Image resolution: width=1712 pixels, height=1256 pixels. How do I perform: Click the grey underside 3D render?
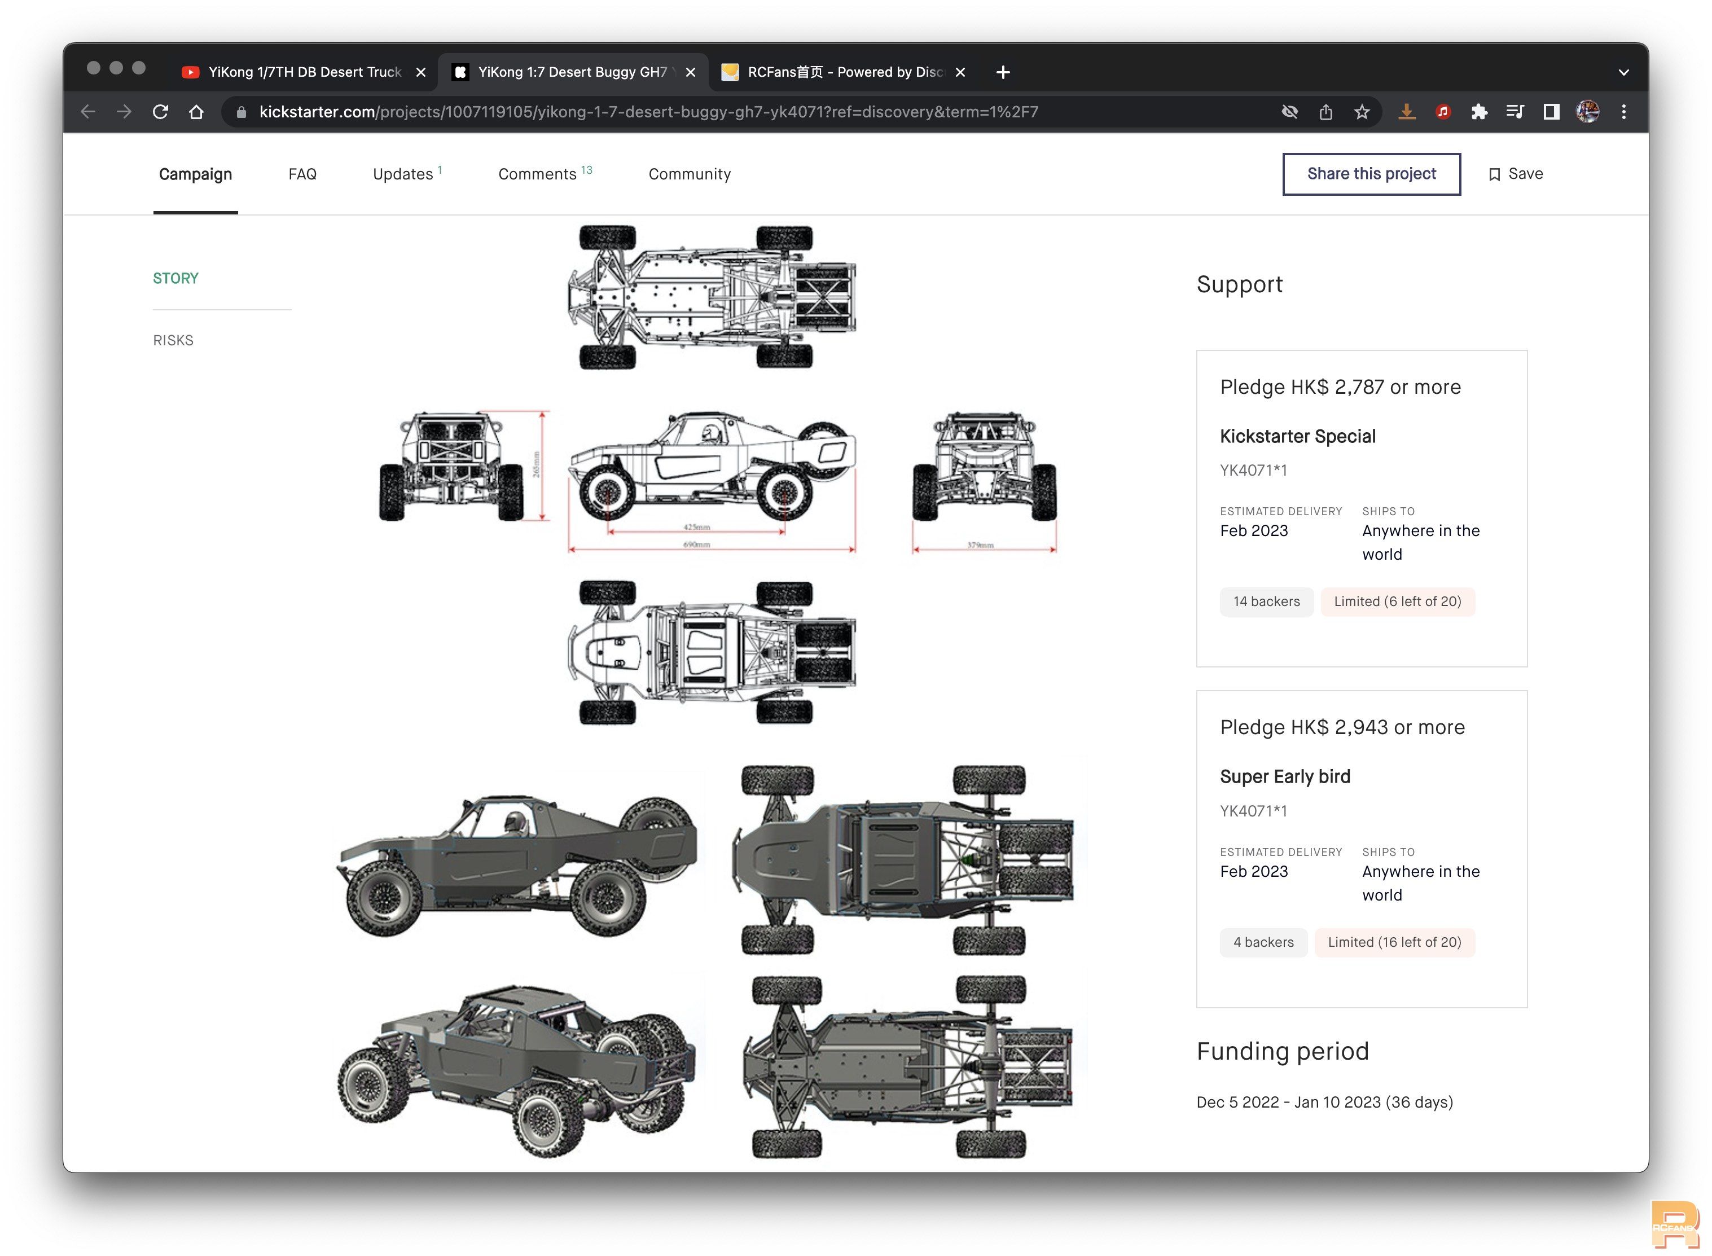coord(908,1066)
